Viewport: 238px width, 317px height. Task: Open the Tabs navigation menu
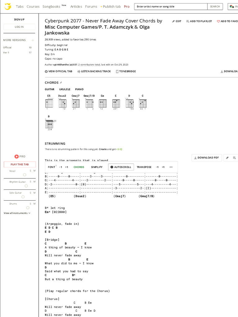pos(20,7)
